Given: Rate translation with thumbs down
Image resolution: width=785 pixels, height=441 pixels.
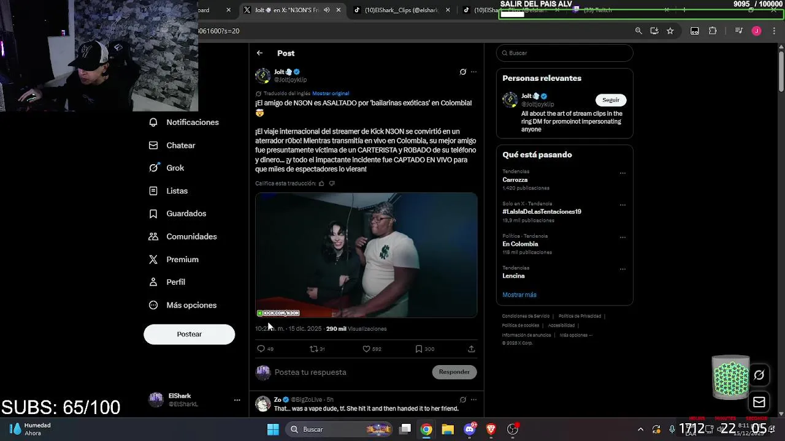Looking at the screenshot, I should point(332,183).
